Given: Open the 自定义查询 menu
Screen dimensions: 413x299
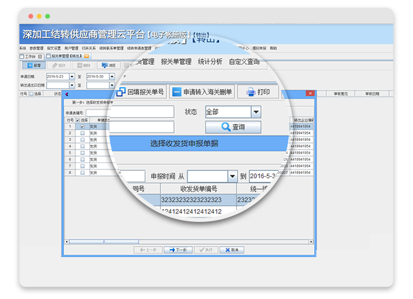Looking at the screenshot, I should pyautogui.click(x=245, y=61).
